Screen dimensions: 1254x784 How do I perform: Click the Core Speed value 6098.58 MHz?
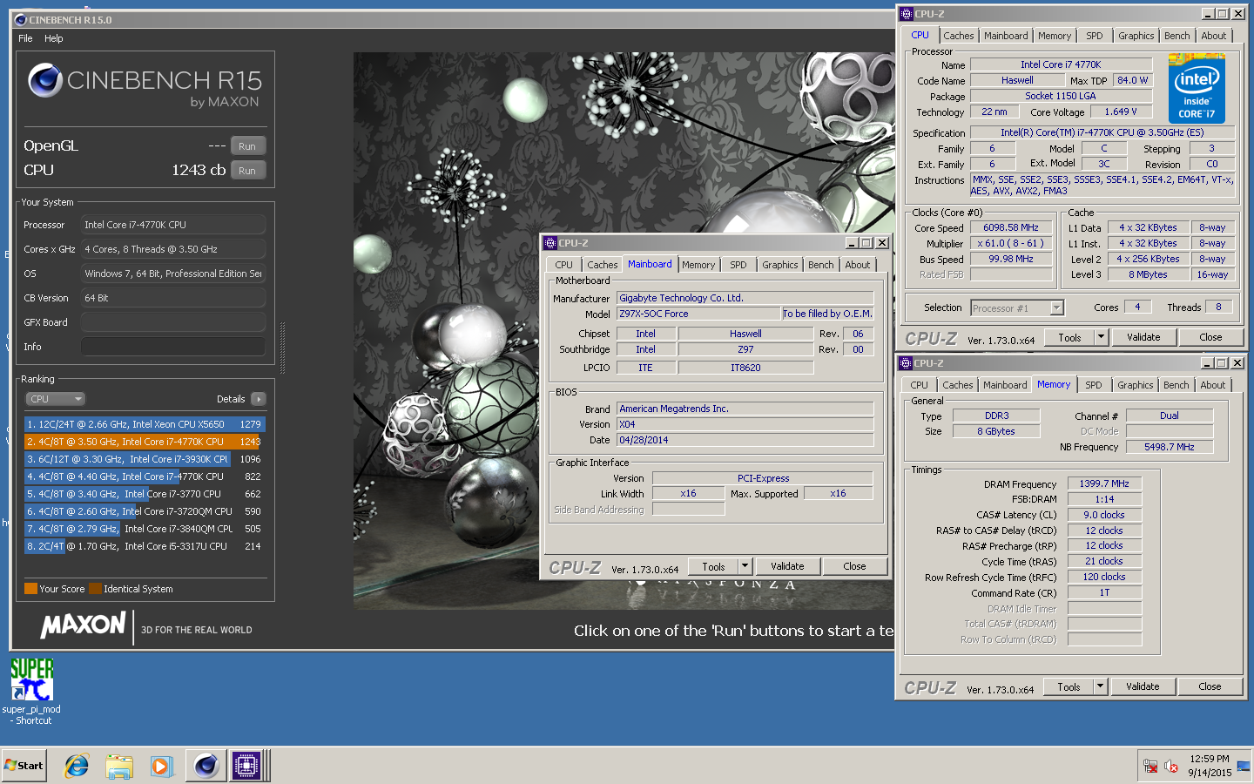(1011, 228)
